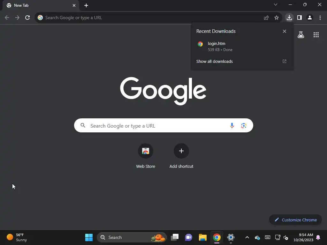Click the taskbar Search box

point(132,237)
